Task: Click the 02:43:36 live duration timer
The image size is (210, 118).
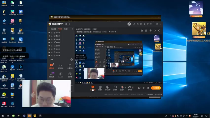Action: pos(158,94)
